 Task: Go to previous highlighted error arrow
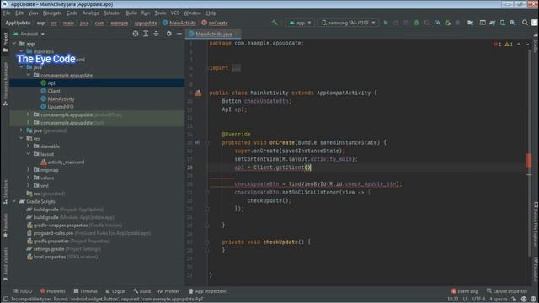pos(519,45)
